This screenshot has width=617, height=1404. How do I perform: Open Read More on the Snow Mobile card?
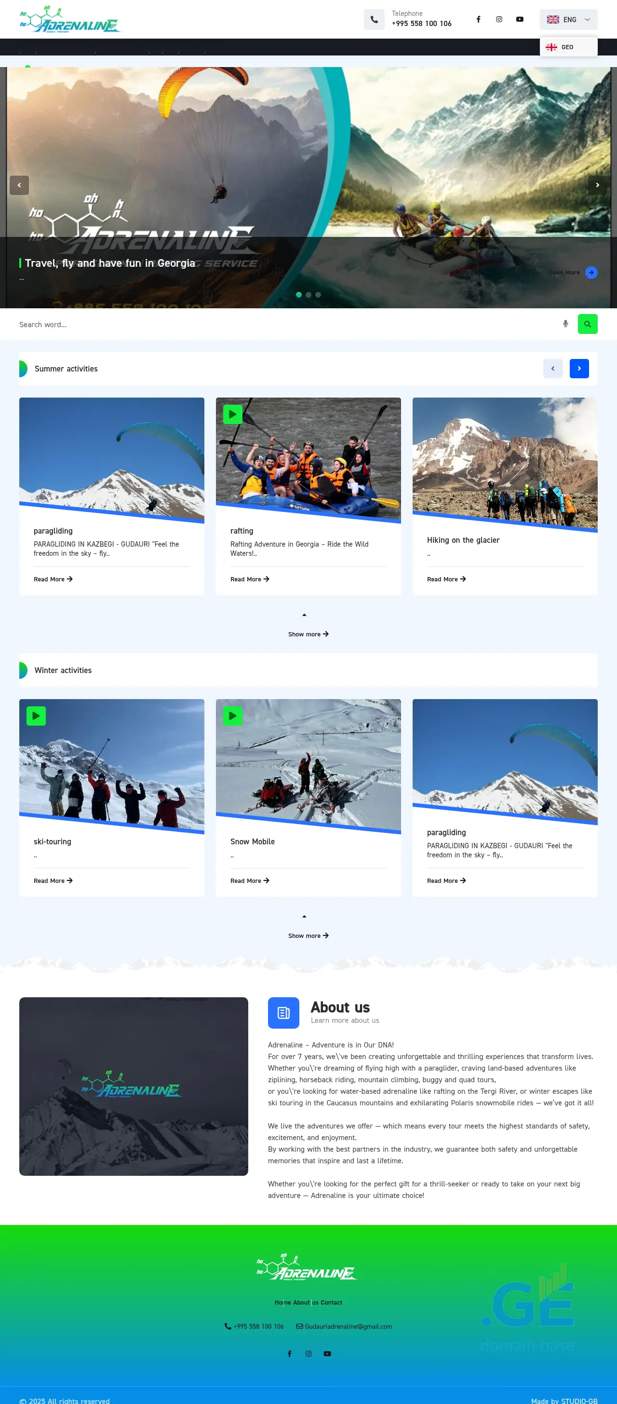point(249,881)
